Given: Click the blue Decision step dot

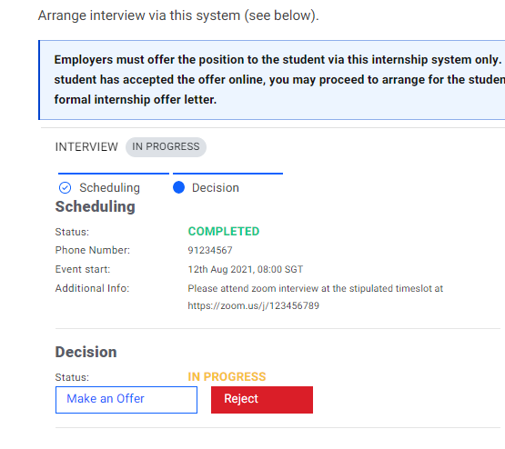Looking at the screenshot, I should pos(178,187).
